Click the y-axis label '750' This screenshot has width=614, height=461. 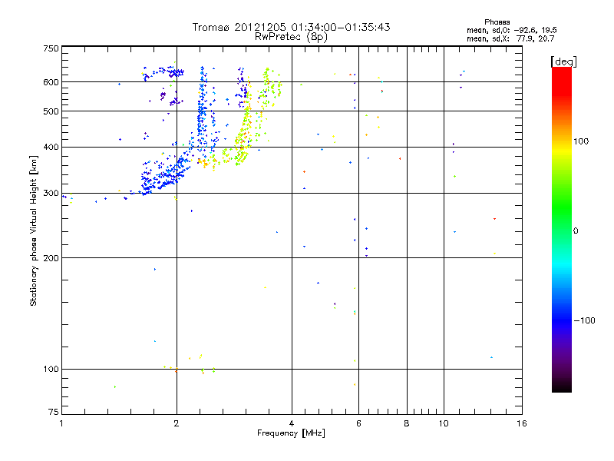click(51, 48)
